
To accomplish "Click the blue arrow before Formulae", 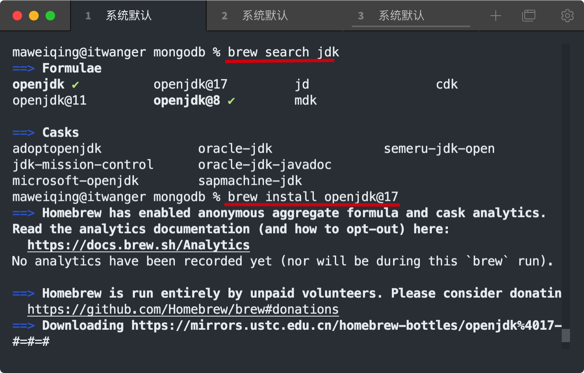I will pyautogui.click(x=24, y=68).
